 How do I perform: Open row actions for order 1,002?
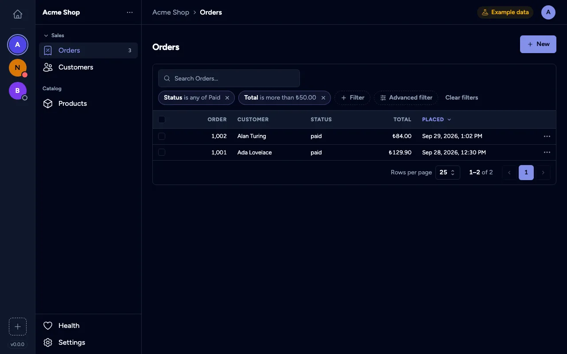click(547, 136)
